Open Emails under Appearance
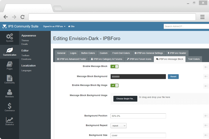Screen dimensions: 209x139 pos(25,44)
